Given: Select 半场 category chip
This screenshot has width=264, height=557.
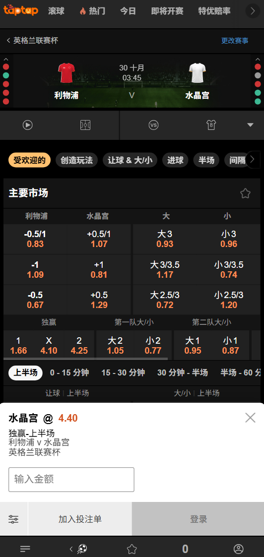Looking at the screenshot, I should (206, 160).
